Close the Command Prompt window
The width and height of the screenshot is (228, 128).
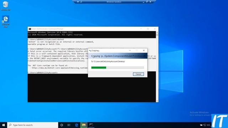coord(155,29)
